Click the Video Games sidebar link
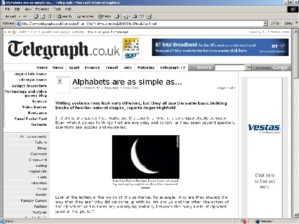This screenshot has height=224, width=299. [x=34, y=107]
